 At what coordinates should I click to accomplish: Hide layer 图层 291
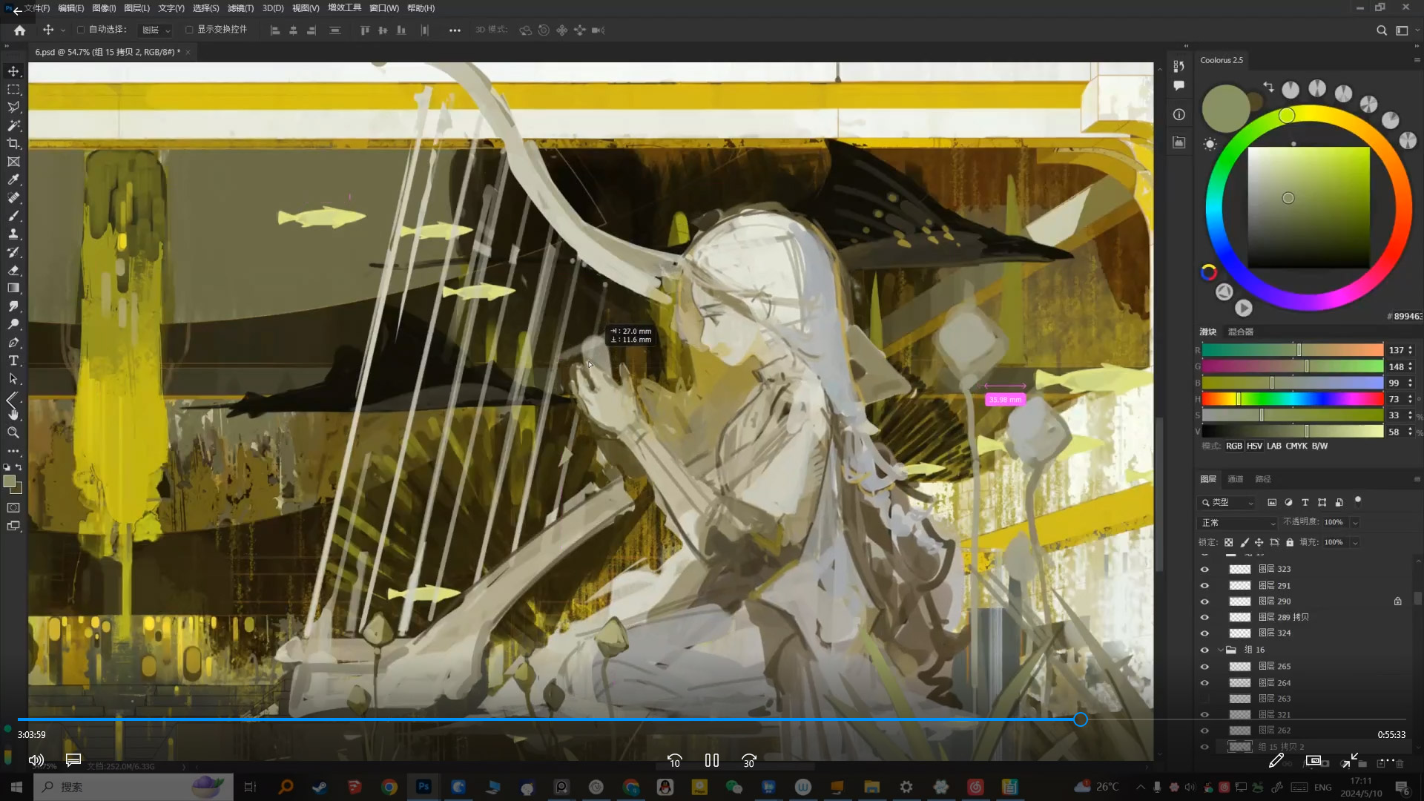click(1204, 586)
